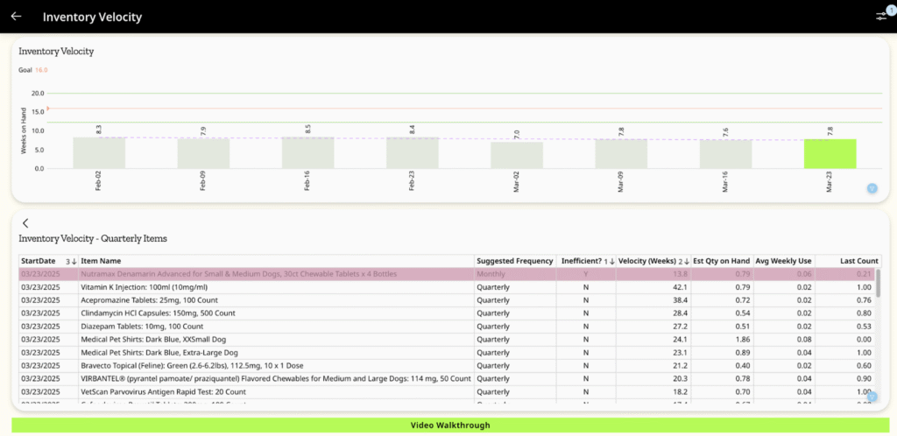Screen dimensions: 897x436
Task: Select the Feb-02 bar in the chart
Action: coord(99,153)
